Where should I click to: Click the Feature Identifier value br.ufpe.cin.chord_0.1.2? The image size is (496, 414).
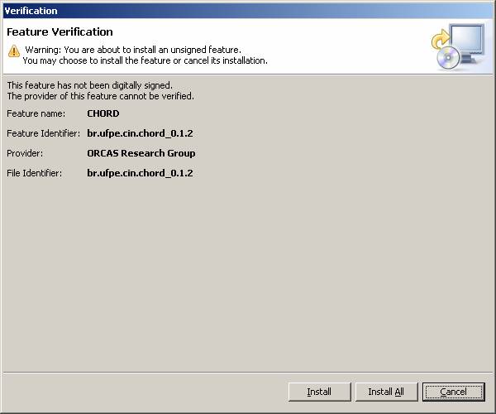coord(140,133)
